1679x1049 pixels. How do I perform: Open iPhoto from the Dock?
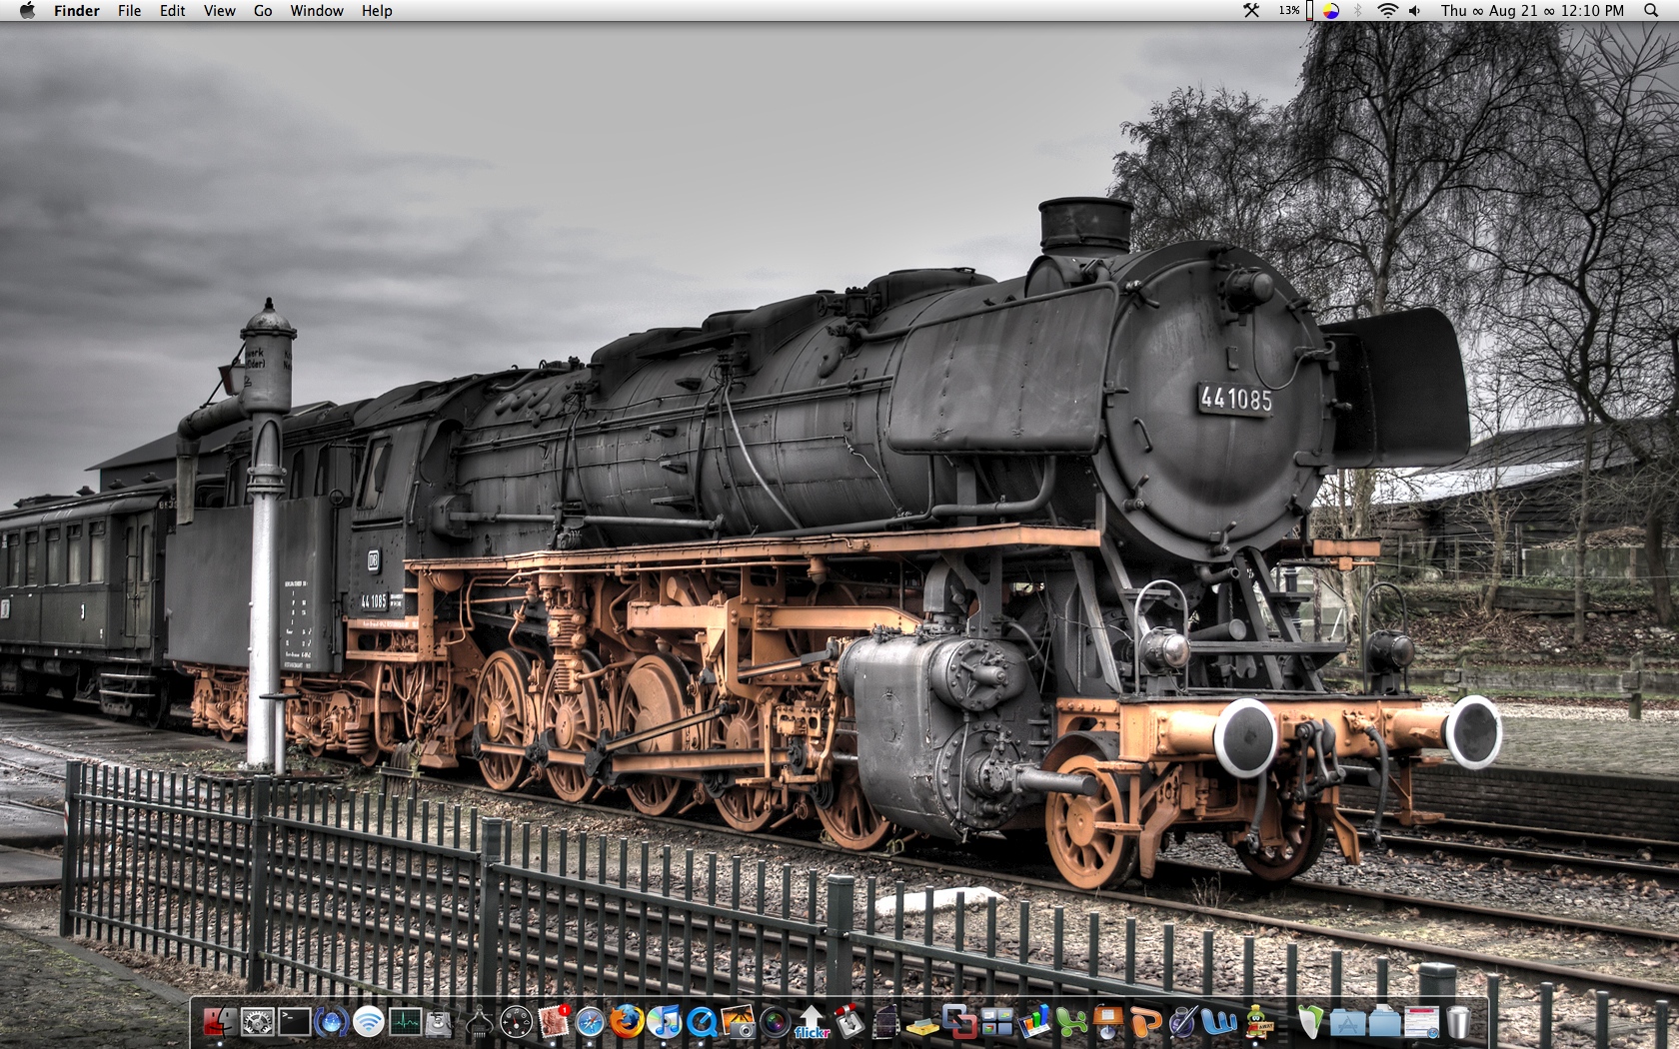pyautogui.click(x=738, y=1022)
